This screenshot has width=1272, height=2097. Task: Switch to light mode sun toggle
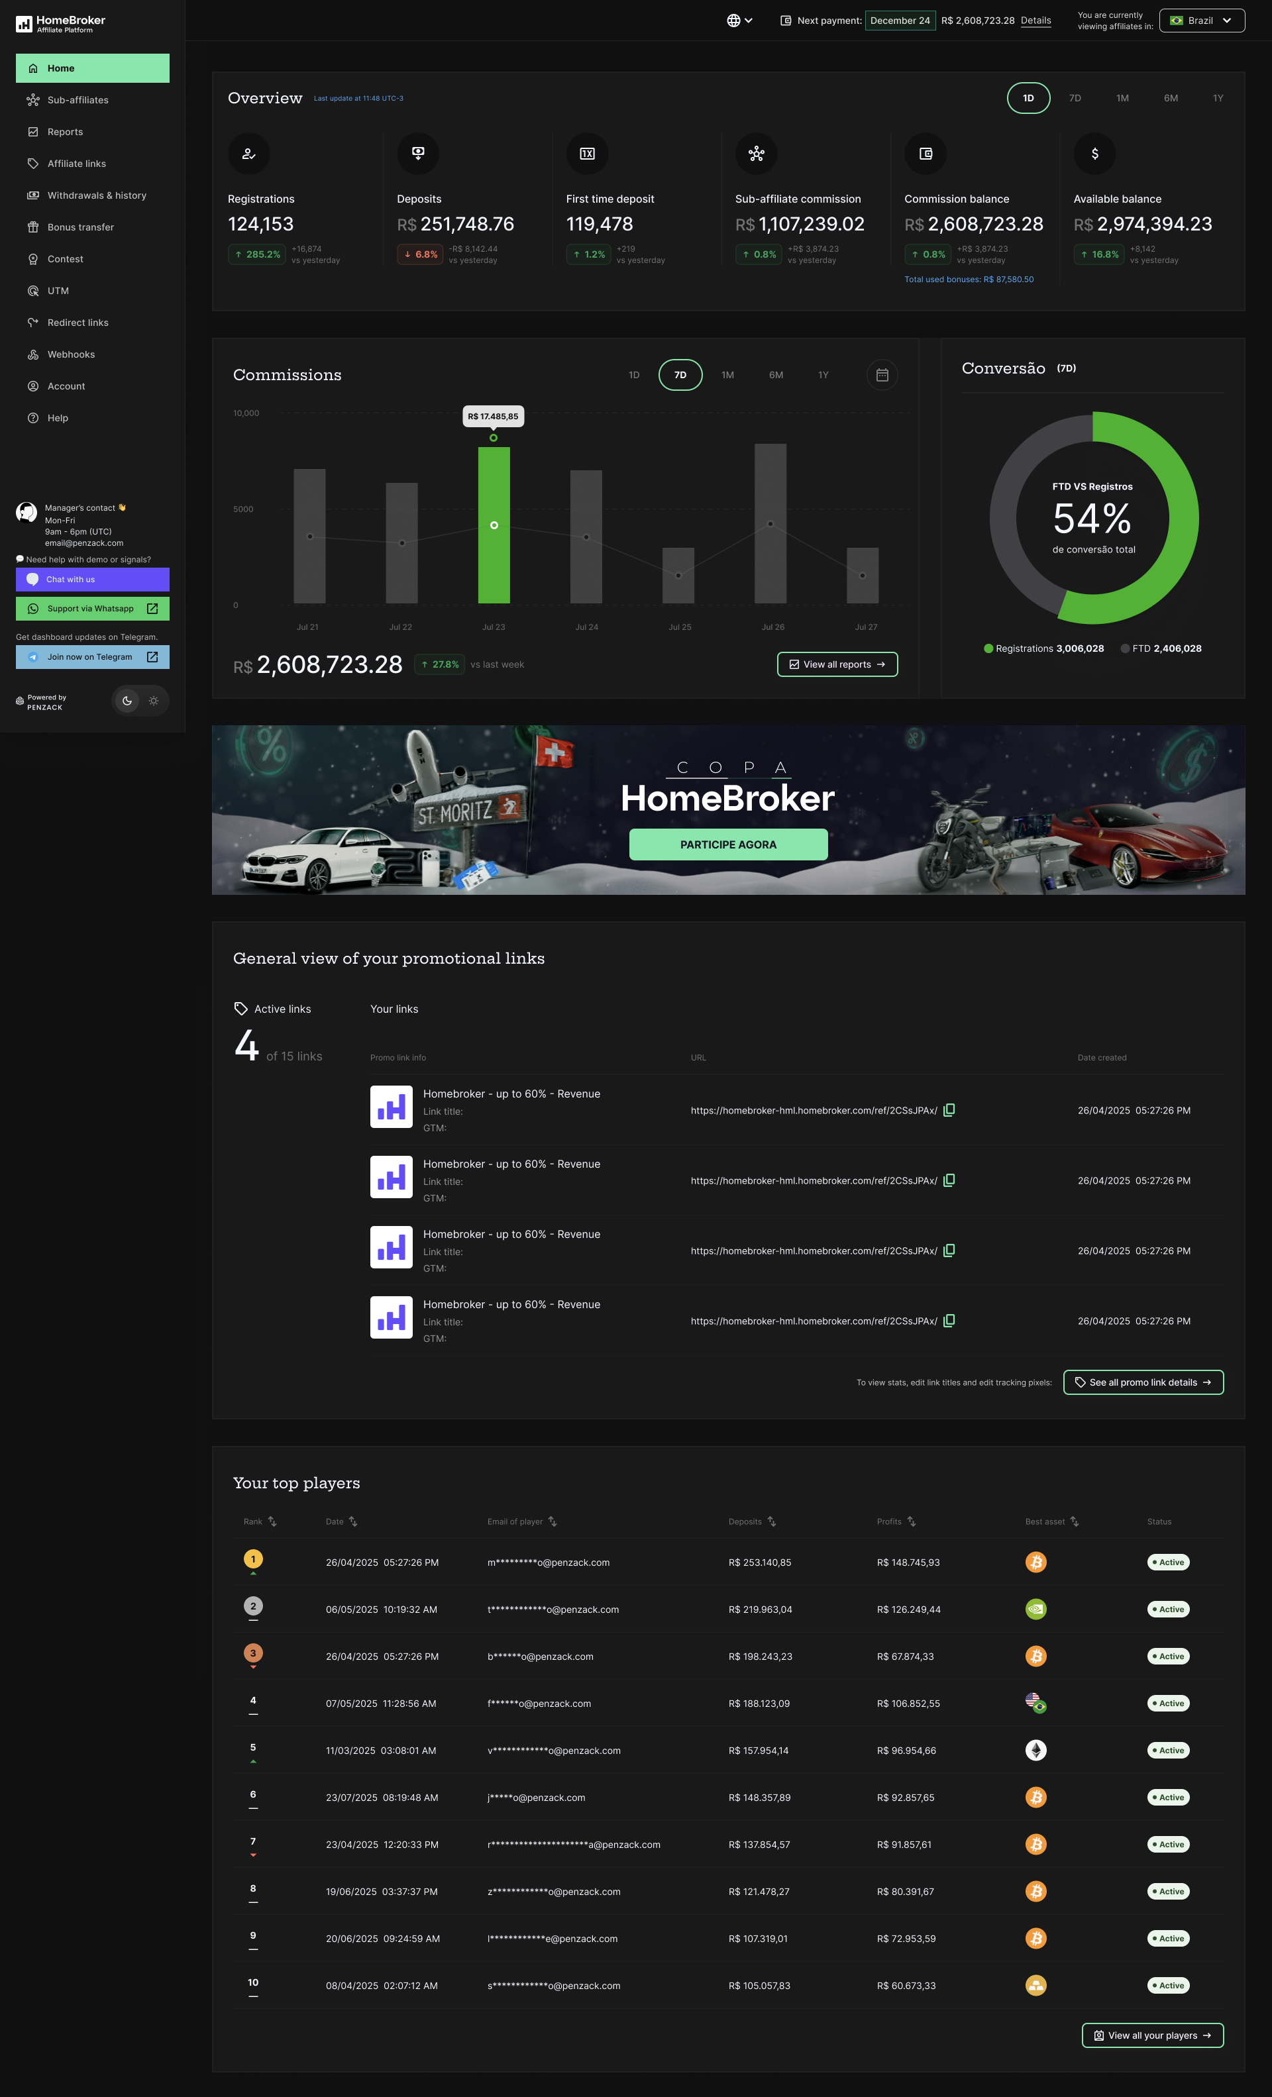click(x=154, y=700)
